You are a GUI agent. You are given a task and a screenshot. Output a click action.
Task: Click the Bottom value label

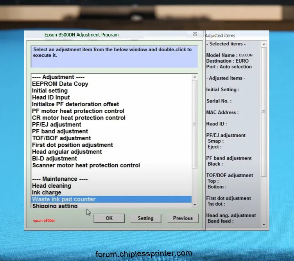click(217, 187)
